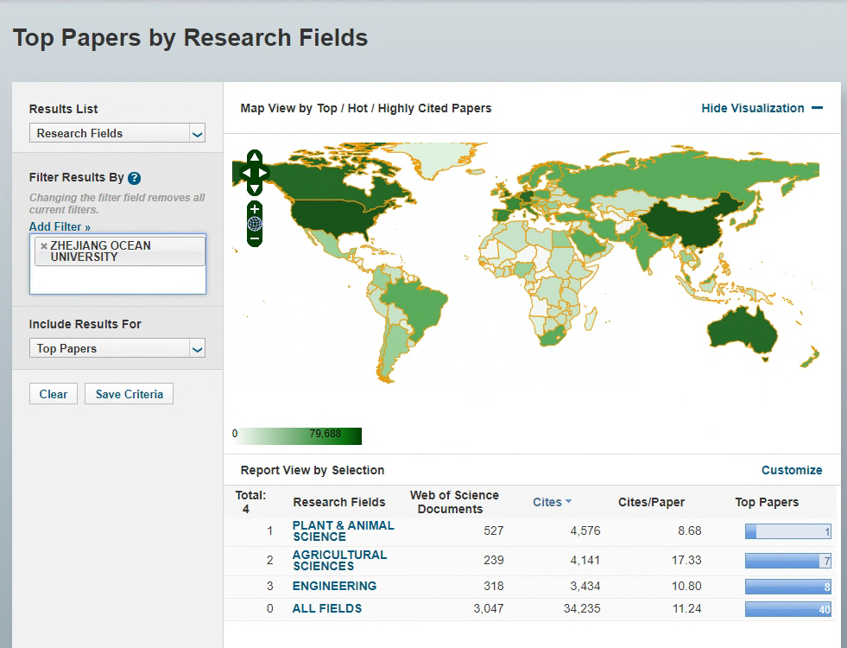The height and width of the screenshot is (648, 847).
Task: Open Plant & Animal Science field
Action: [x=343, y=530]
